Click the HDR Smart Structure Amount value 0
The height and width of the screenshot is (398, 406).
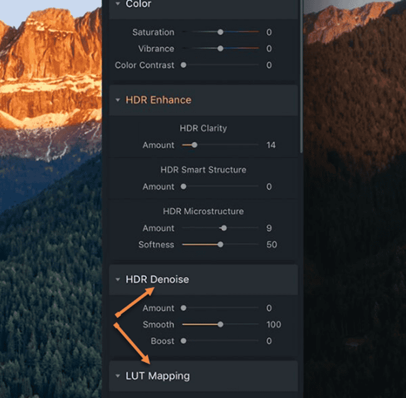pos(269,187)
